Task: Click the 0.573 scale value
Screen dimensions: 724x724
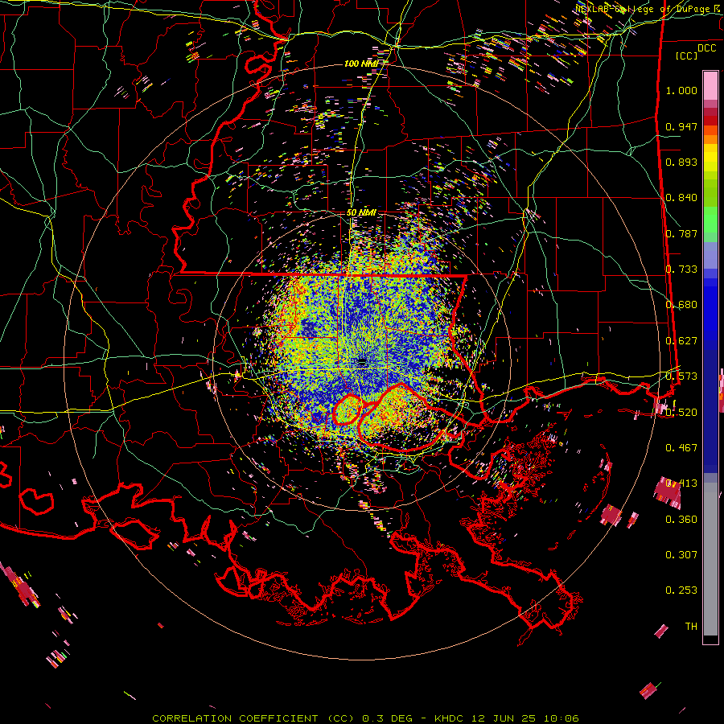Action: (681, 376)
